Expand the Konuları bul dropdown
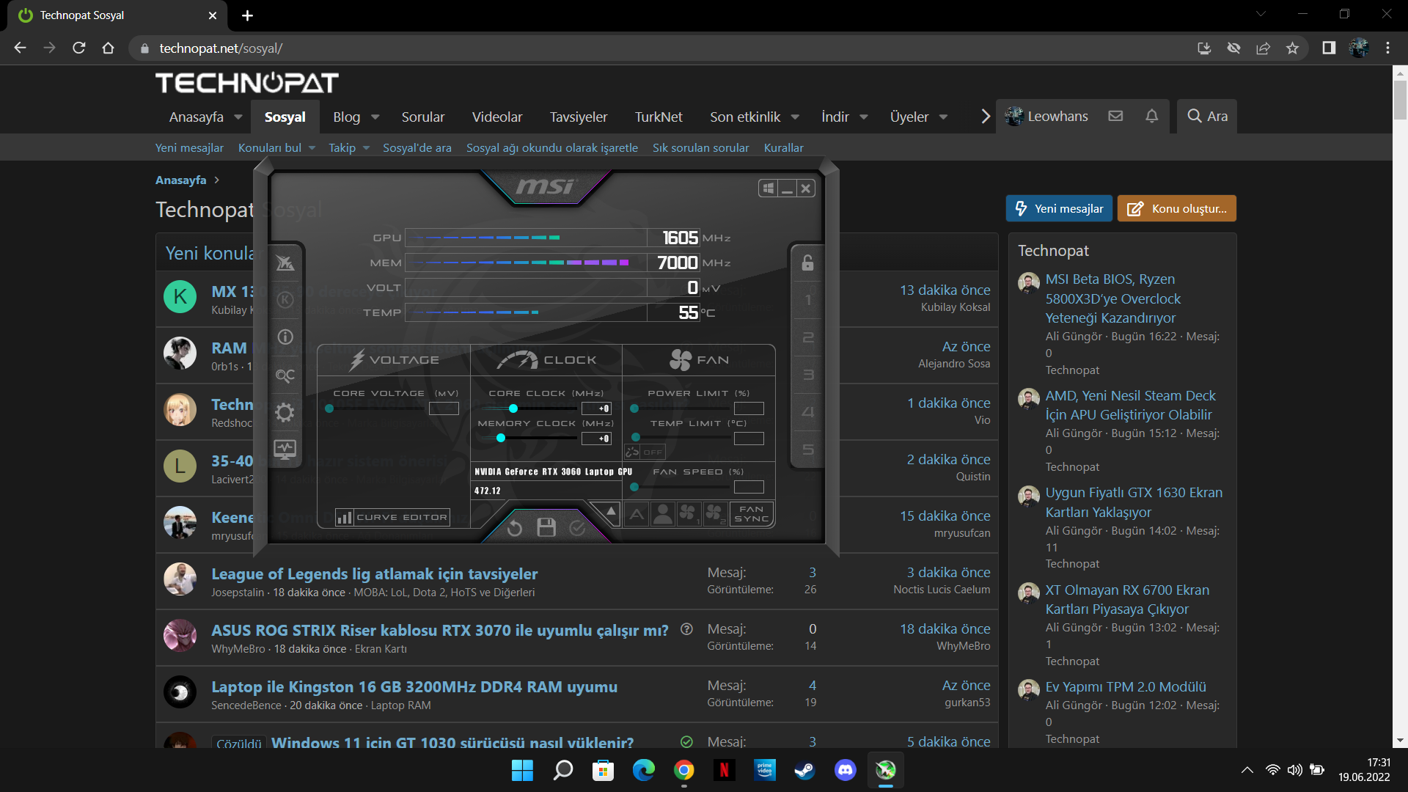The height and width of the screenshot is (792, 1408). pyautogui.click(x=312, y=148)
